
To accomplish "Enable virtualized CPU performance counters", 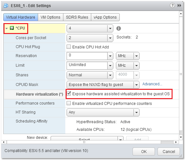I will pyautogui.click(x=69, y=103).
